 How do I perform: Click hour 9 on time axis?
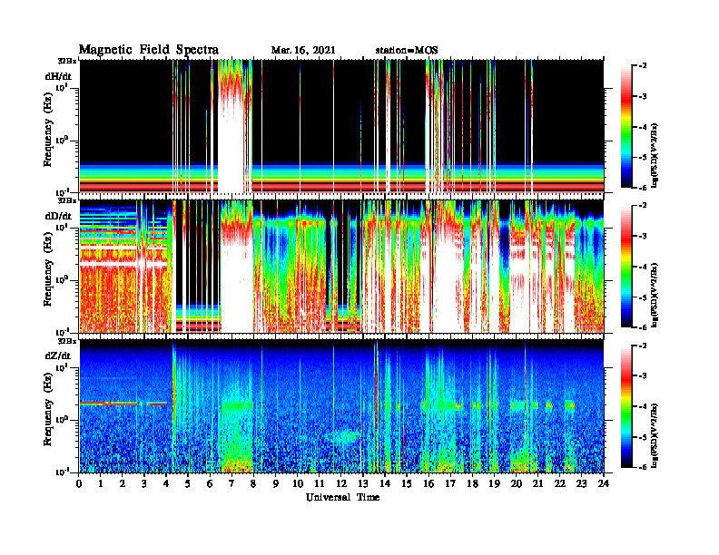click(x=276, y=483)
